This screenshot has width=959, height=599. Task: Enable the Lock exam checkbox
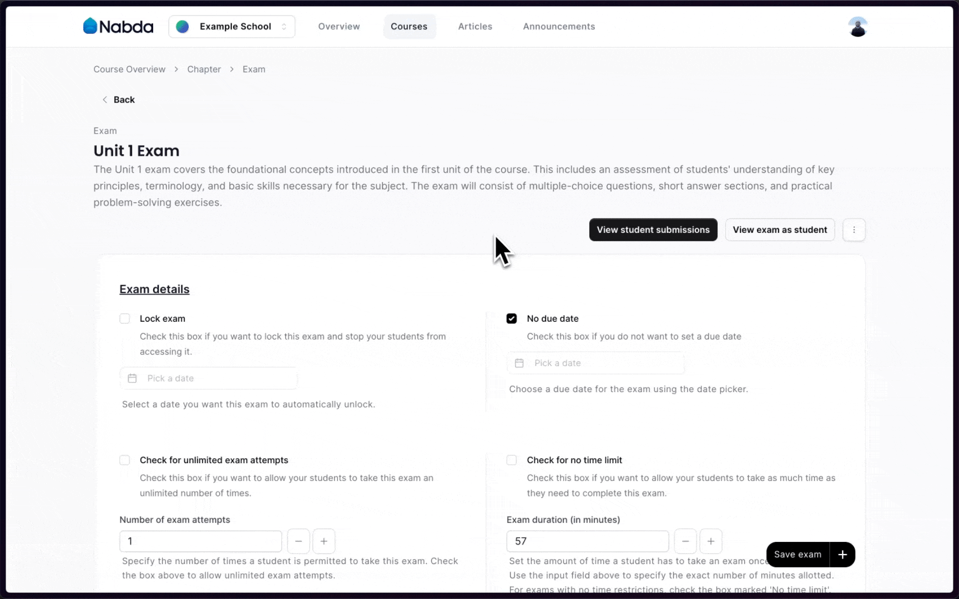coord(125,318)
